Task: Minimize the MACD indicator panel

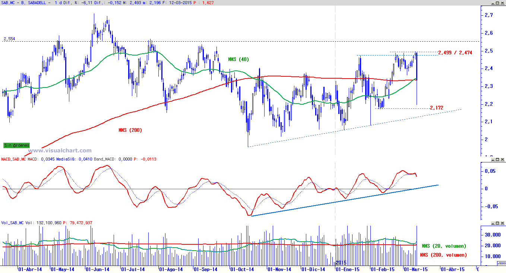Action: 493,159
